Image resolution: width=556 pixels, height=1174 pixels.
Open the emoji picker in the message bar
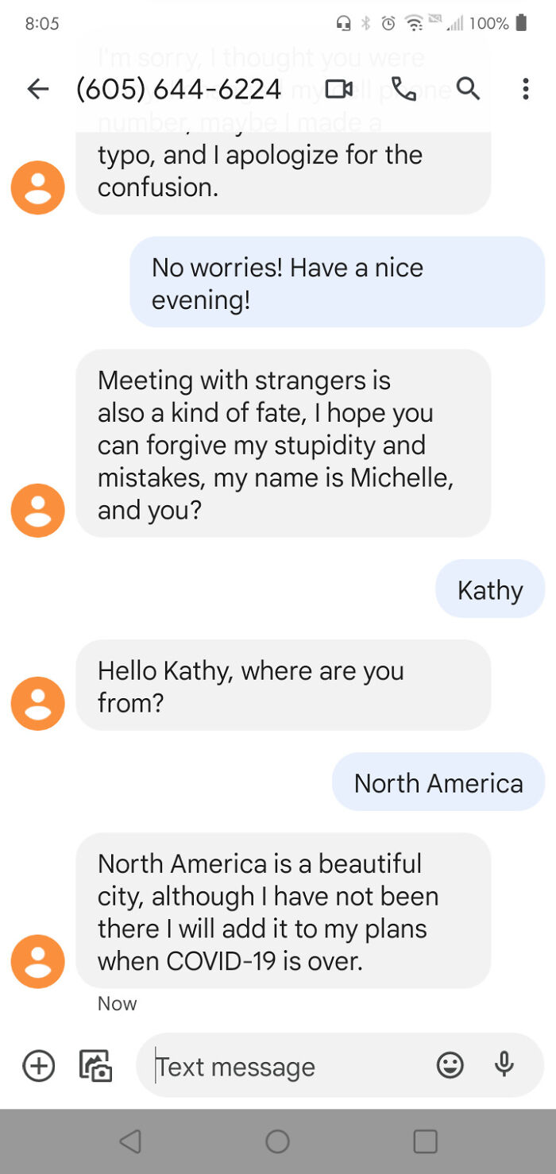click(x=451, y=1065)
